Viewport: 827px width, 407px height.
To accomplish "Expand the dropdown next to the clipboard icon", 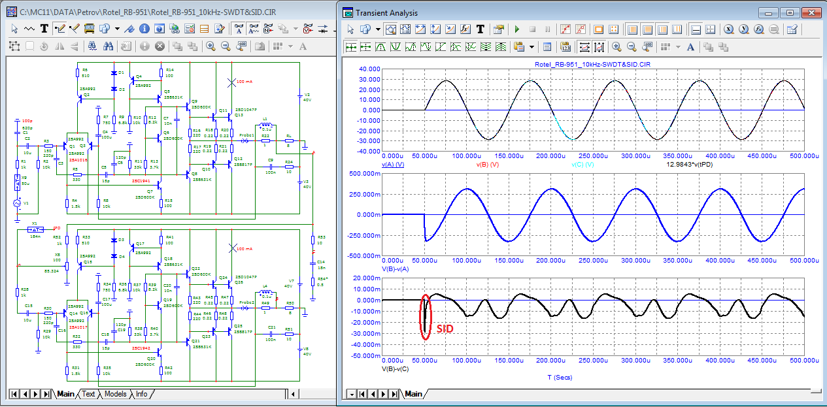I will click(532, 47).
